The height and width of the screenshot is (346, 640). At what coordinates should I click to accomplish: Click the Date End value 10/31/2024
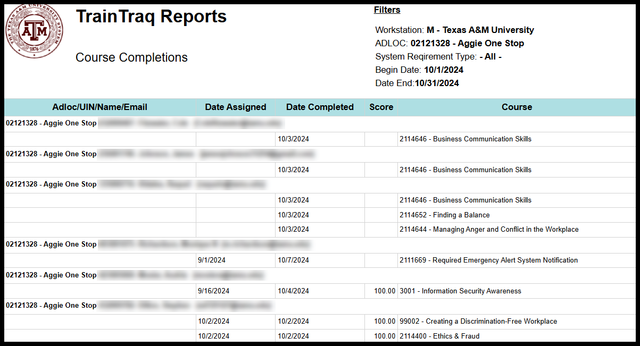437,83
